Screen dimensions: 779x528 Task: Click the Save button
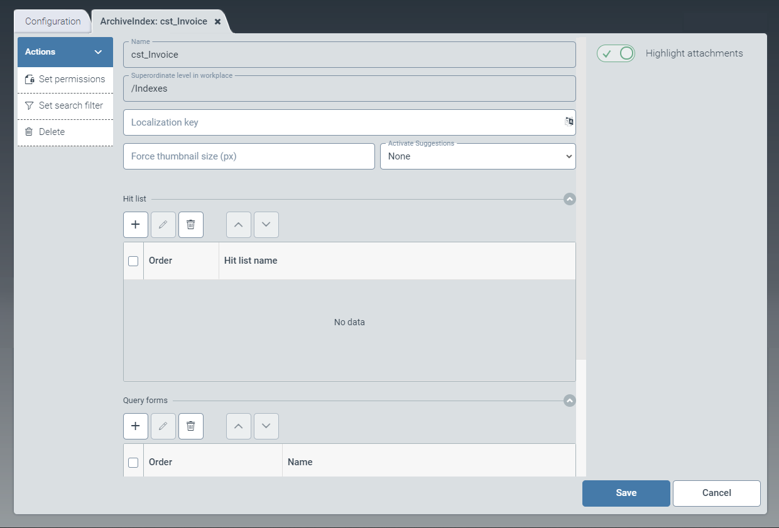click(x=626, y=493)
